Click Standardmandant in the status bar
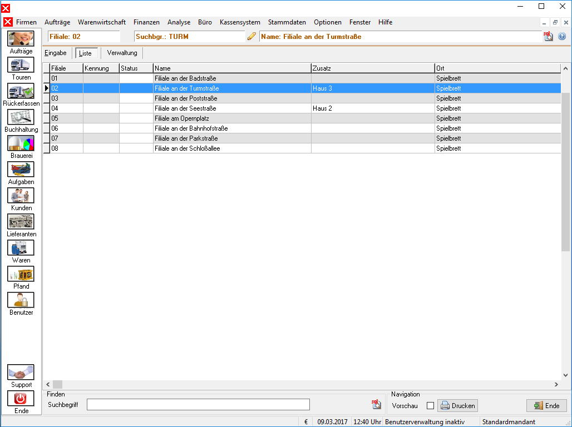The width and height of the screenshot is (572, 427). tap(509, 422)
